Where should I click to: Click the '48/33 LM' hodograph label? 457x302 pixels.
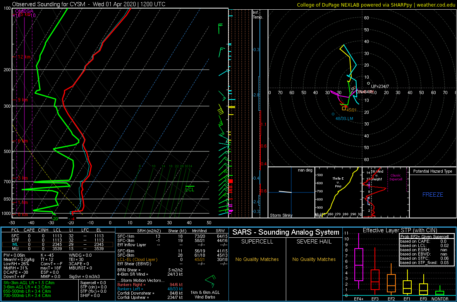(x=344, y=118)
